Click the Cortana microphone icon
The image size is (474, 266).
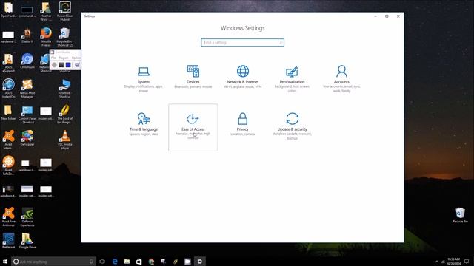(91, 262)
